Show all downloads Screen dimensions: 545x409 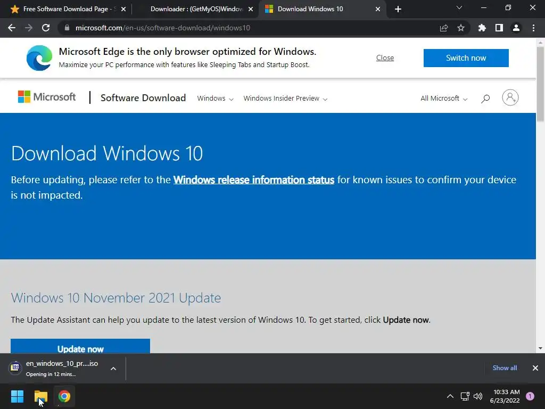point(505,368)
